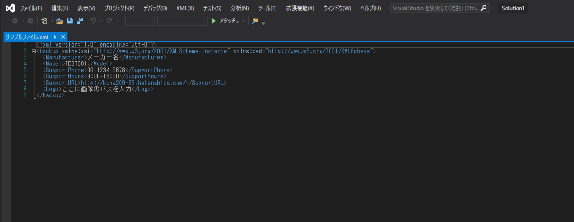
Task: Open the アタッチ dropdown arrow
Action: point(243,21)
